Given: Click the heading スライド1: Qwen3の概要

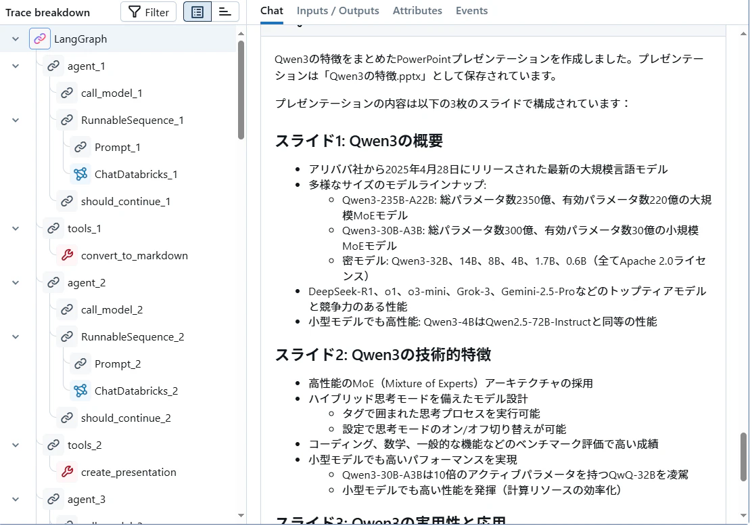Looking at the screenshot, I should point(358,141).
